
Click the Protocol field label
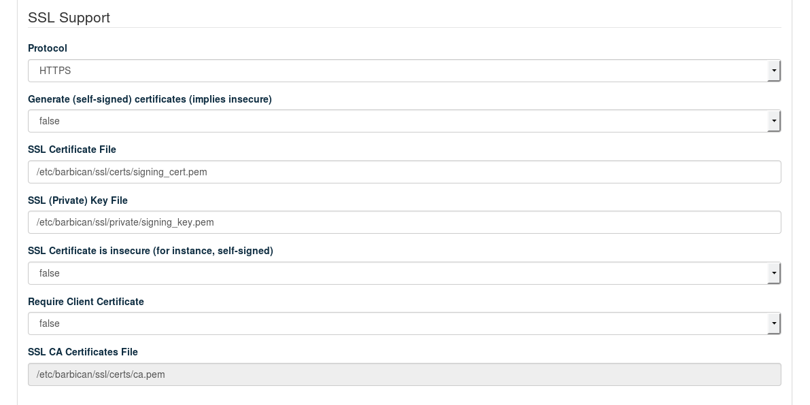tap(48, 48)
